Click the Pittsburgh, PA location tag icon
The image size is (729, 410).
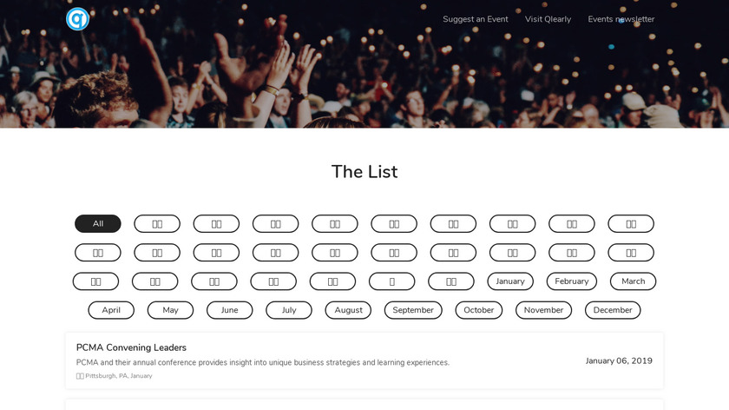80,376
